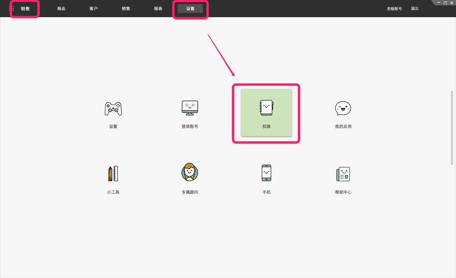This screenshot has width=456, height=278.
Task: Switch to the 客户 tab
Action: point(94,9)
